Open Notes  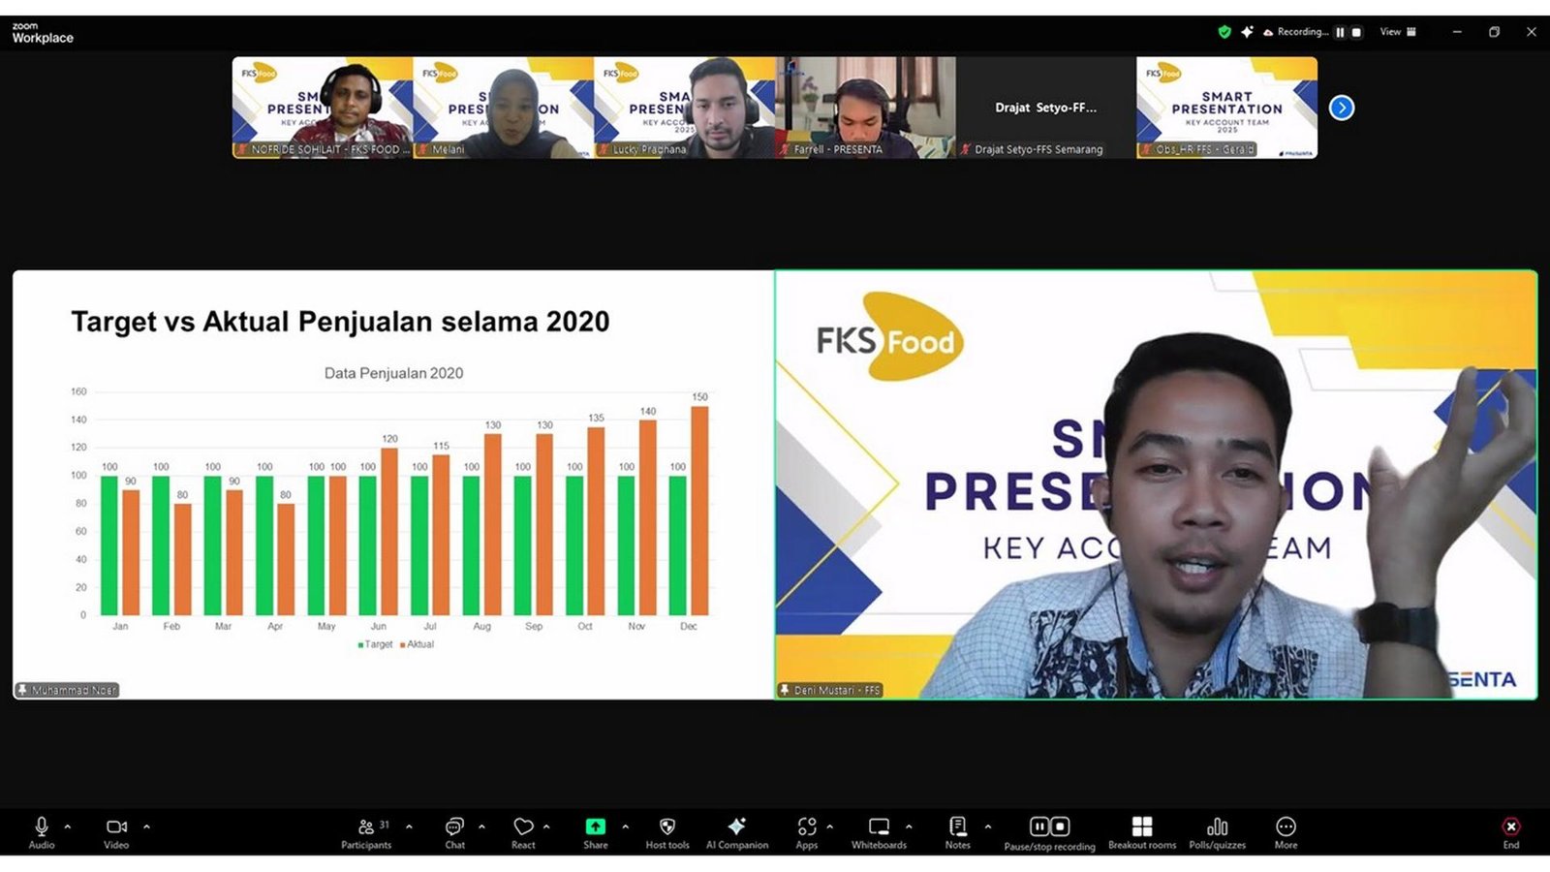point(958,831)
